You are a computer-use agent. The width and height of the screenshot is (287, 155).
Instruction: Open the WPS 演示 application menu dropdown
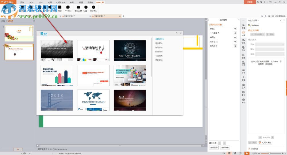15,2
